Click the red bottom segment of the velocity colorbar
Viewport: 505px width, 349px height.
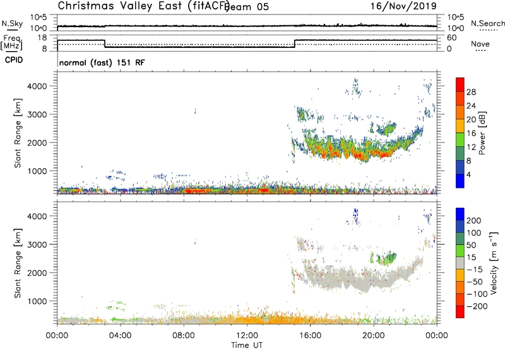[x=460, y=312]
